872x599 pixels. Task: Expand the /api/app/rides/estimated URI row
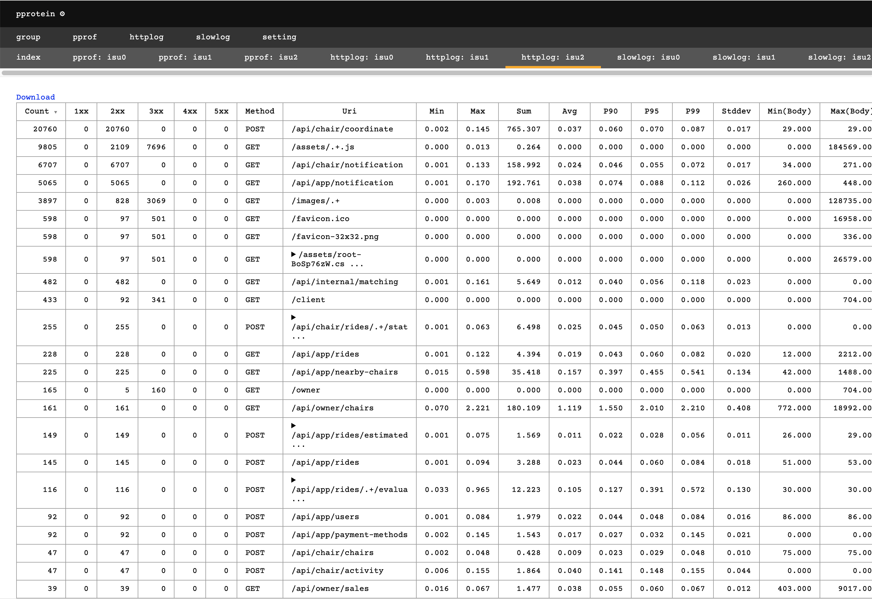point(293,426)
